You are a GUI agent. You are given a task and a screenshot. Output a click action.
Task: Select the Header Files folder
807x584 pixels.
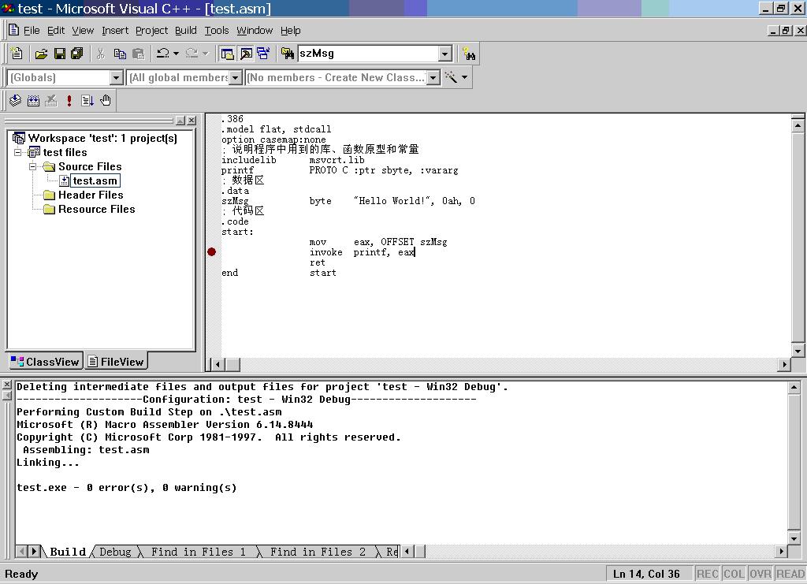[91, 195]
